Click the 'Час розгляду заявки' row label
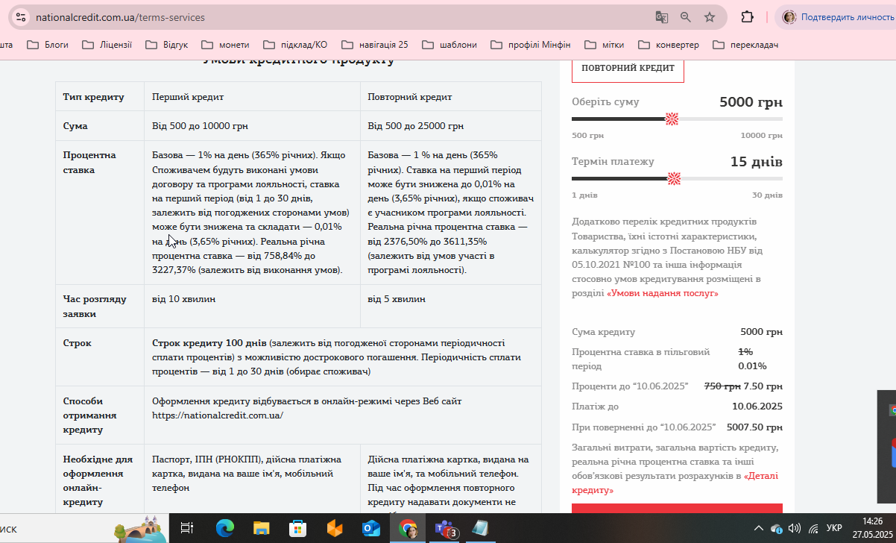 click(x=95, y=307)
